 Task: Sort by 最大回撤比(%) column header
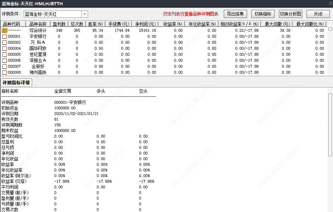click(309, 24)
